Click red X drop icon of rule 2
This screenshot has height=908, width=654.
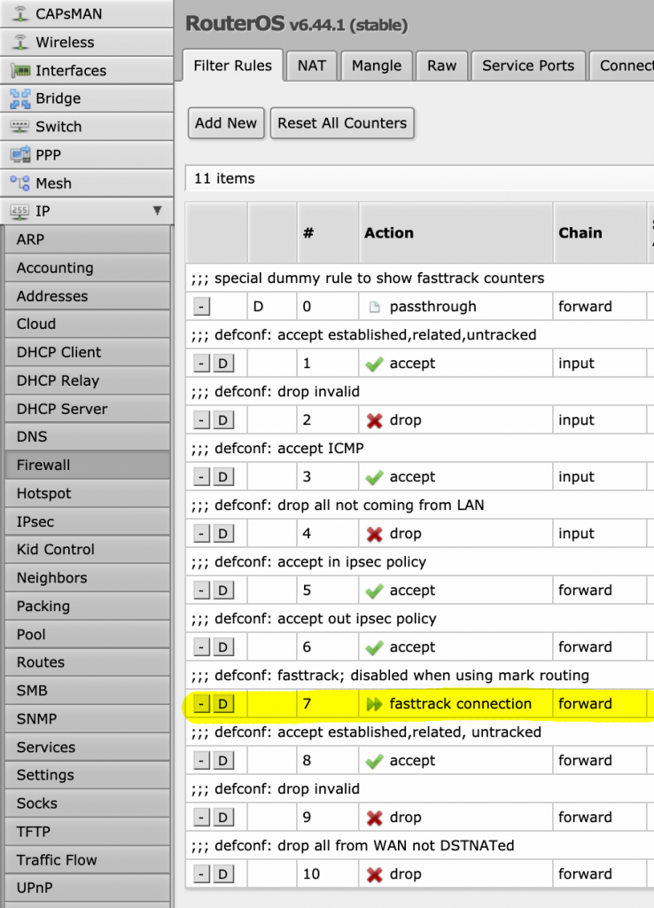(x=375, y=420)
